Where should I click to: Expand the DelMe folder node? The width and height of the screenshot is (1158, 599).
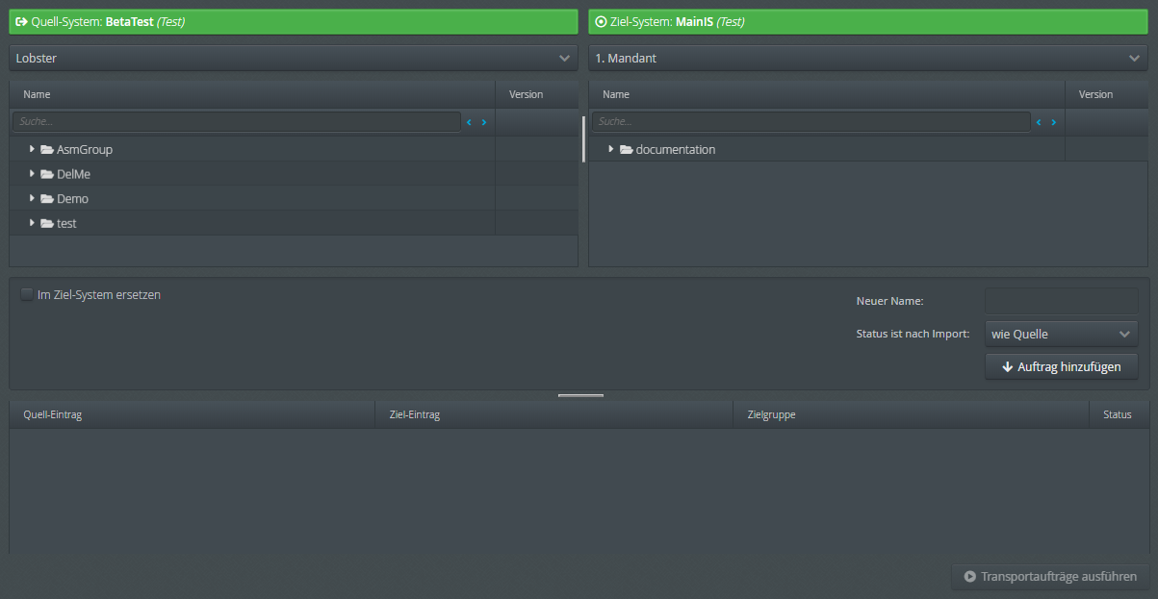(33, 174)
